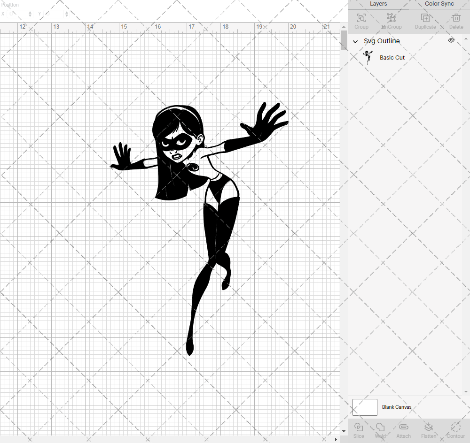The width and height of the screenshot is (470, 443).
Task: Click the Slice tool icon
Action: pyautogui.click(x=359, y=427)
